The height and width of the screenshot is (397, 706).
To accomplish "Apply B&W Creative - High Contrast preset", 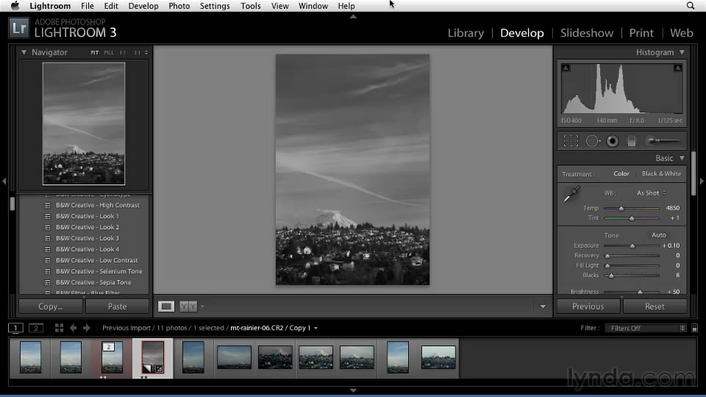I will pyautogui.click(x=97, y=205).
